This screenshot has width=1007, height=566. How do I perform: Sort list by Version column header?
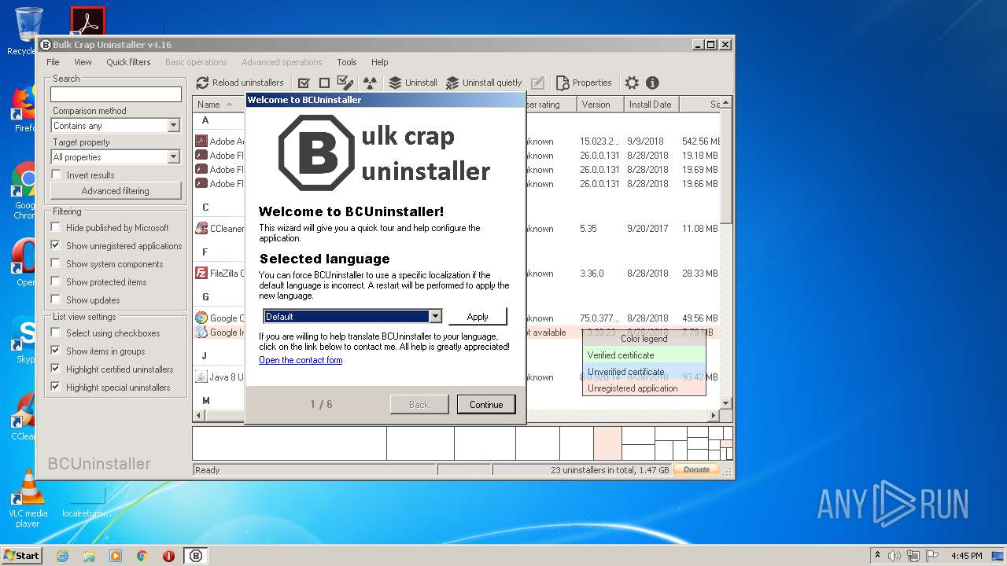(x=600, y=105)
